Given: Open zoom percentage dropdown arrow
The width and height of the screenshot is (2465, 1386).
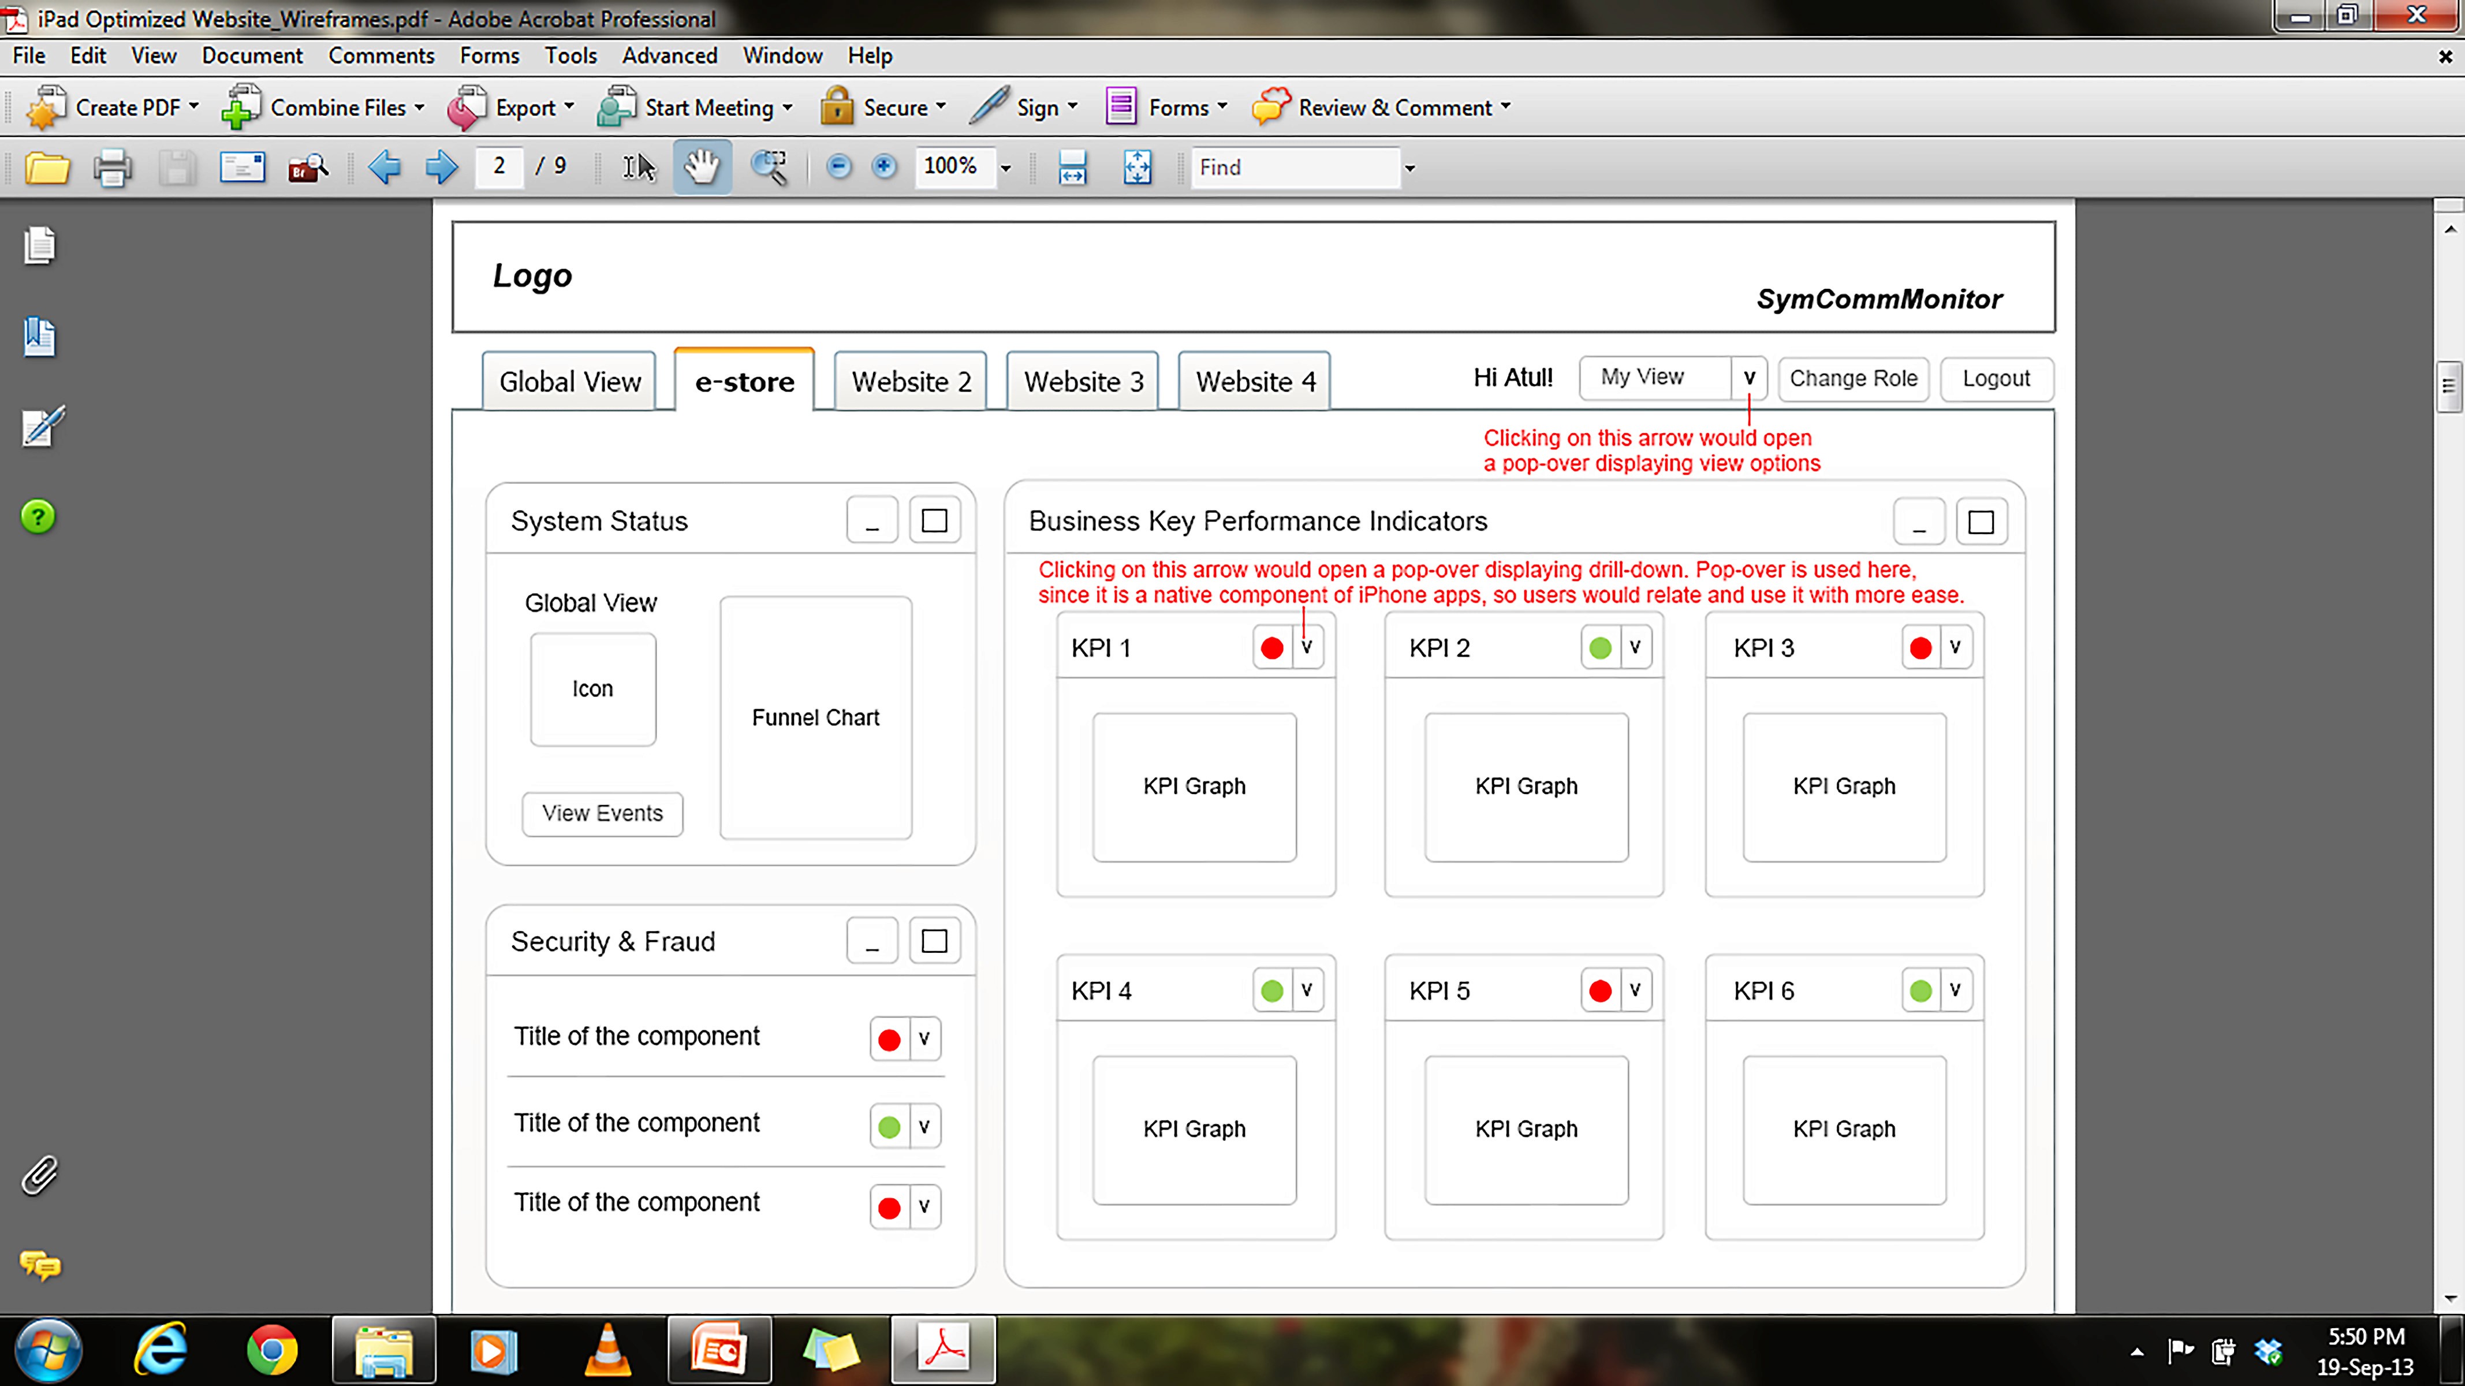Looking at the screenshot, I should [x=1006, y=169].
